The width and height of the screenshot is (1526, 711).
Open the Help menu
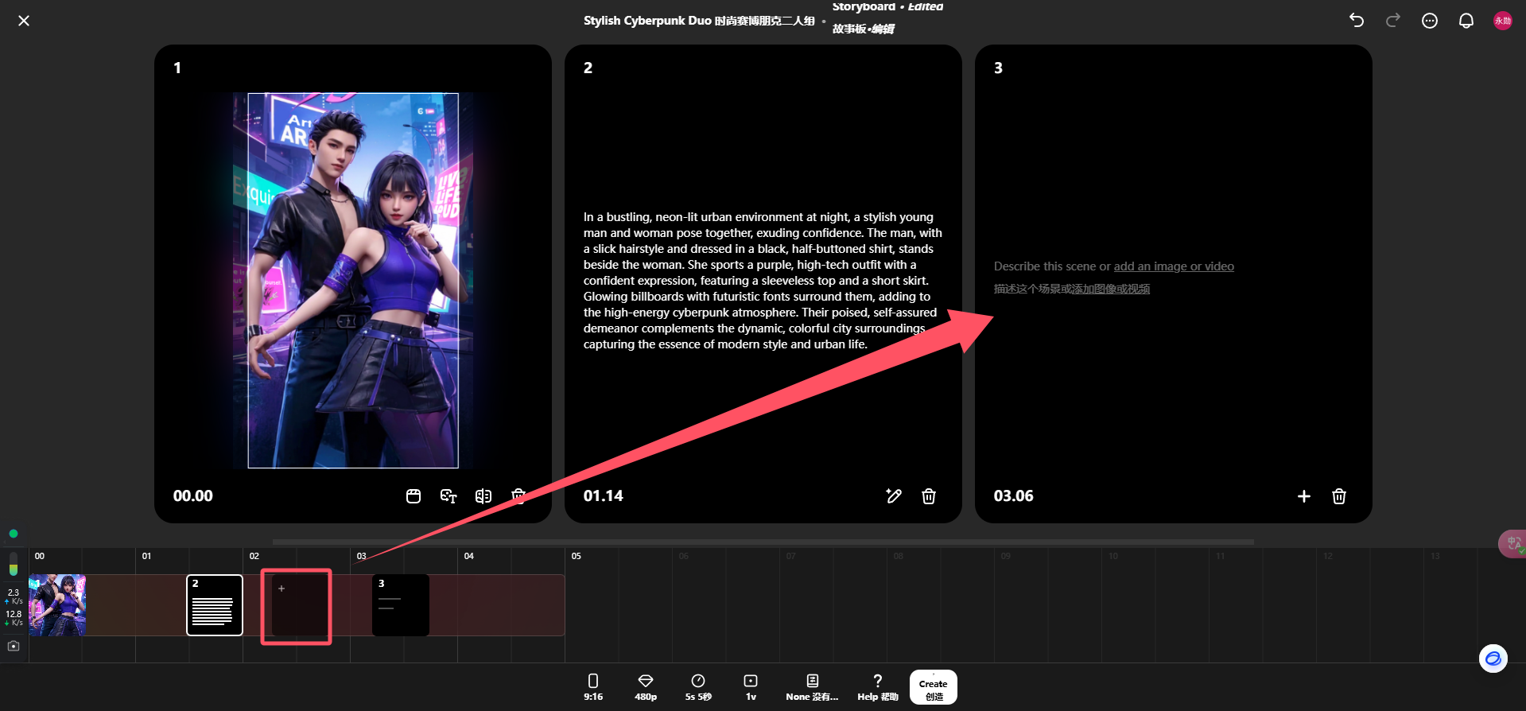[x=878, y=687]
